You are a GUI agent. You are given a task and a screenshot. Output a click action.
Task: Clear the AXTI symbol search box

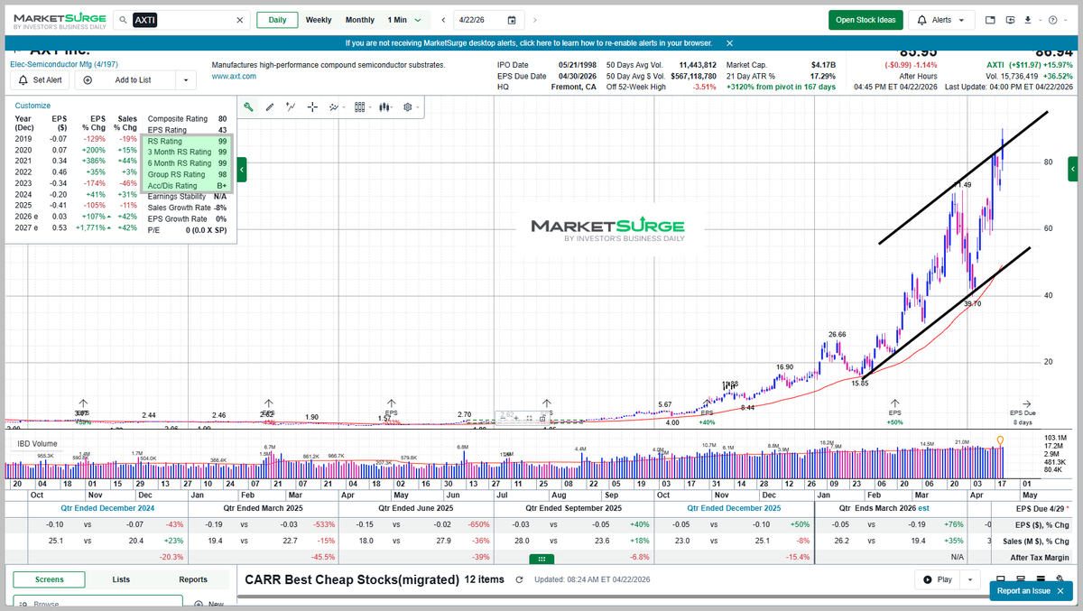coord(239,20)
